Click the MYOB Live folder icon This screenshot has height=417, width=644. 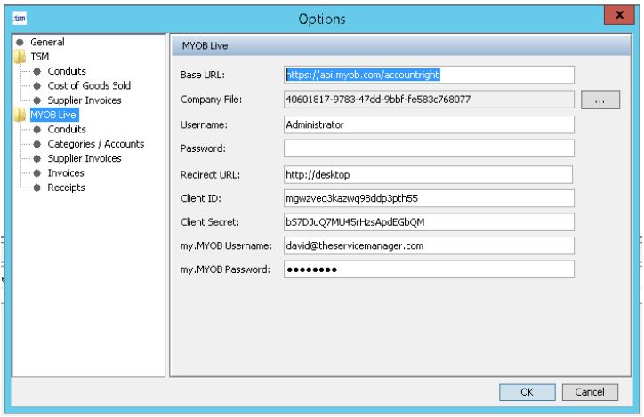point(20,115)
